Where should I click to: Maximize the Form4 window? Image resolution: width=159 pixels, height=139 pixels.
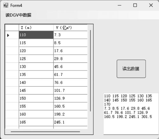click(135, 5)
